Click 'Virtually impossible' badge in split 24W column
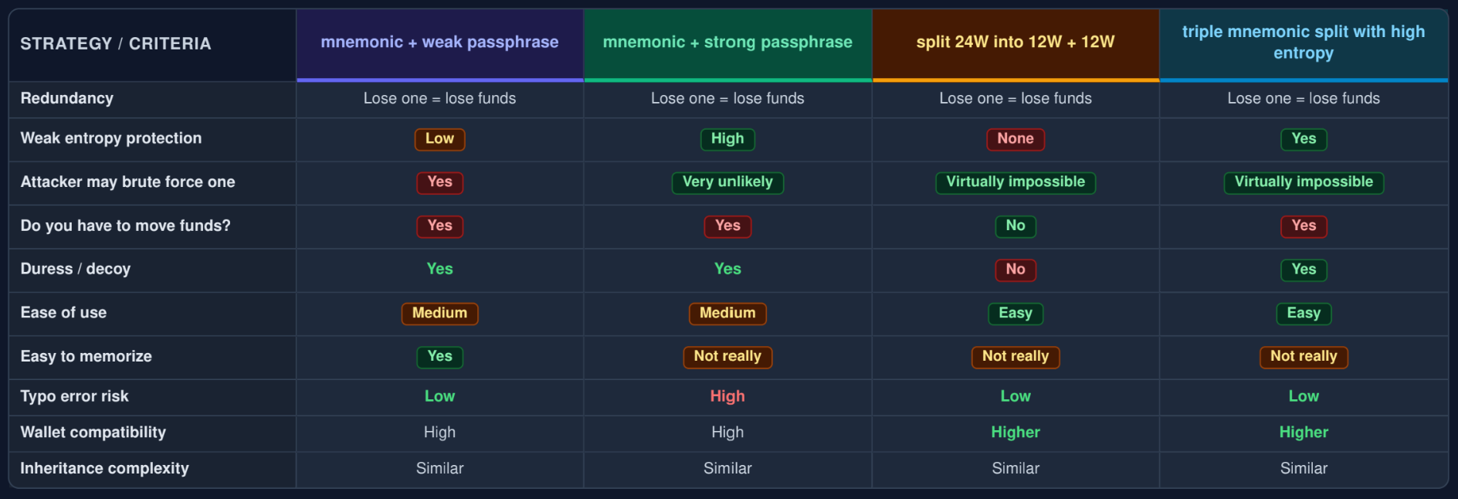Viewport: 1458px width, 499px height. 1016,182
